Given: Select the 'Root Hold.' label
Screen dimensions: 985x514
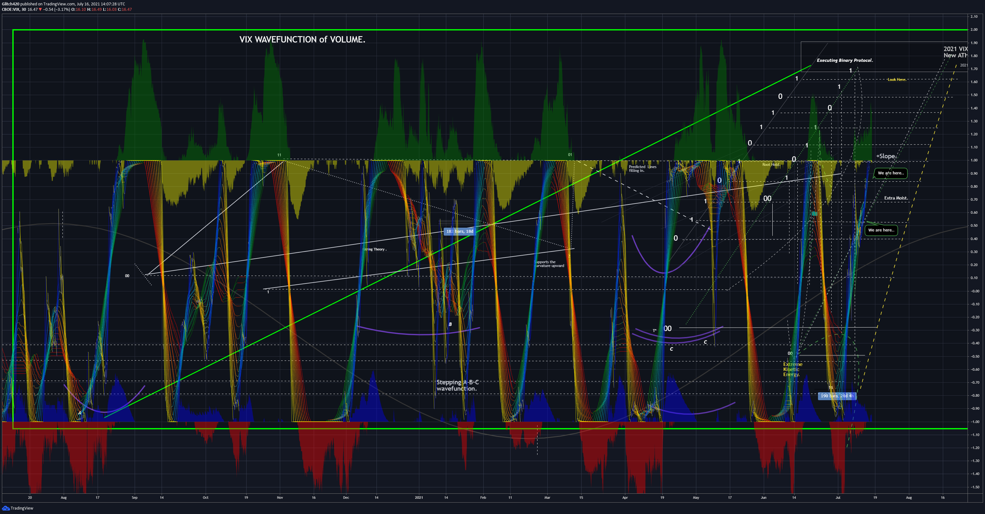Looking at the screenshot, I should (771, 165).
